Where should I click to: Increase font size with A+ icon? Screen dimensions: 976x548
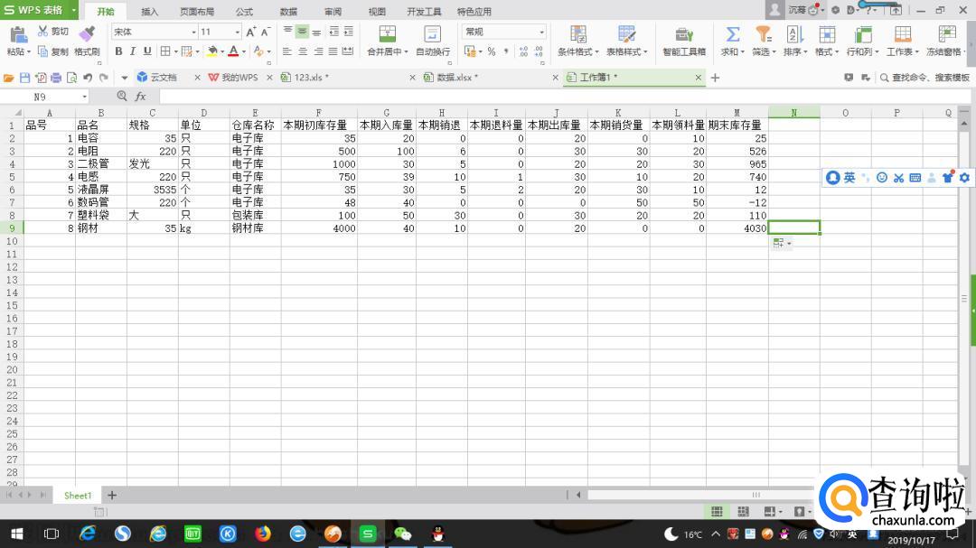coord(251,32)
